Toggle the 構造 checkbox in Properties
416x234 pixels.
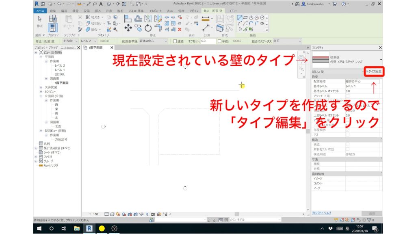[x=348, y=144]
